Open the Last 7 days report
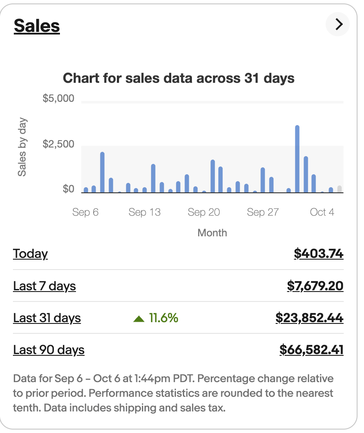Screen dimensions: 364x433 point(44,286)
